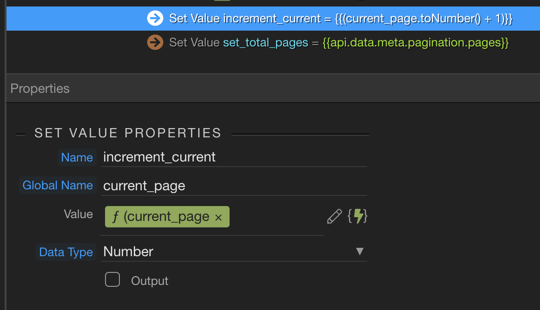Click the orange arrow icon on set_total_pages step
Image resolution: width=540 pixels, height=310 pixels.
pyautogui.click(x=155, y=43)
